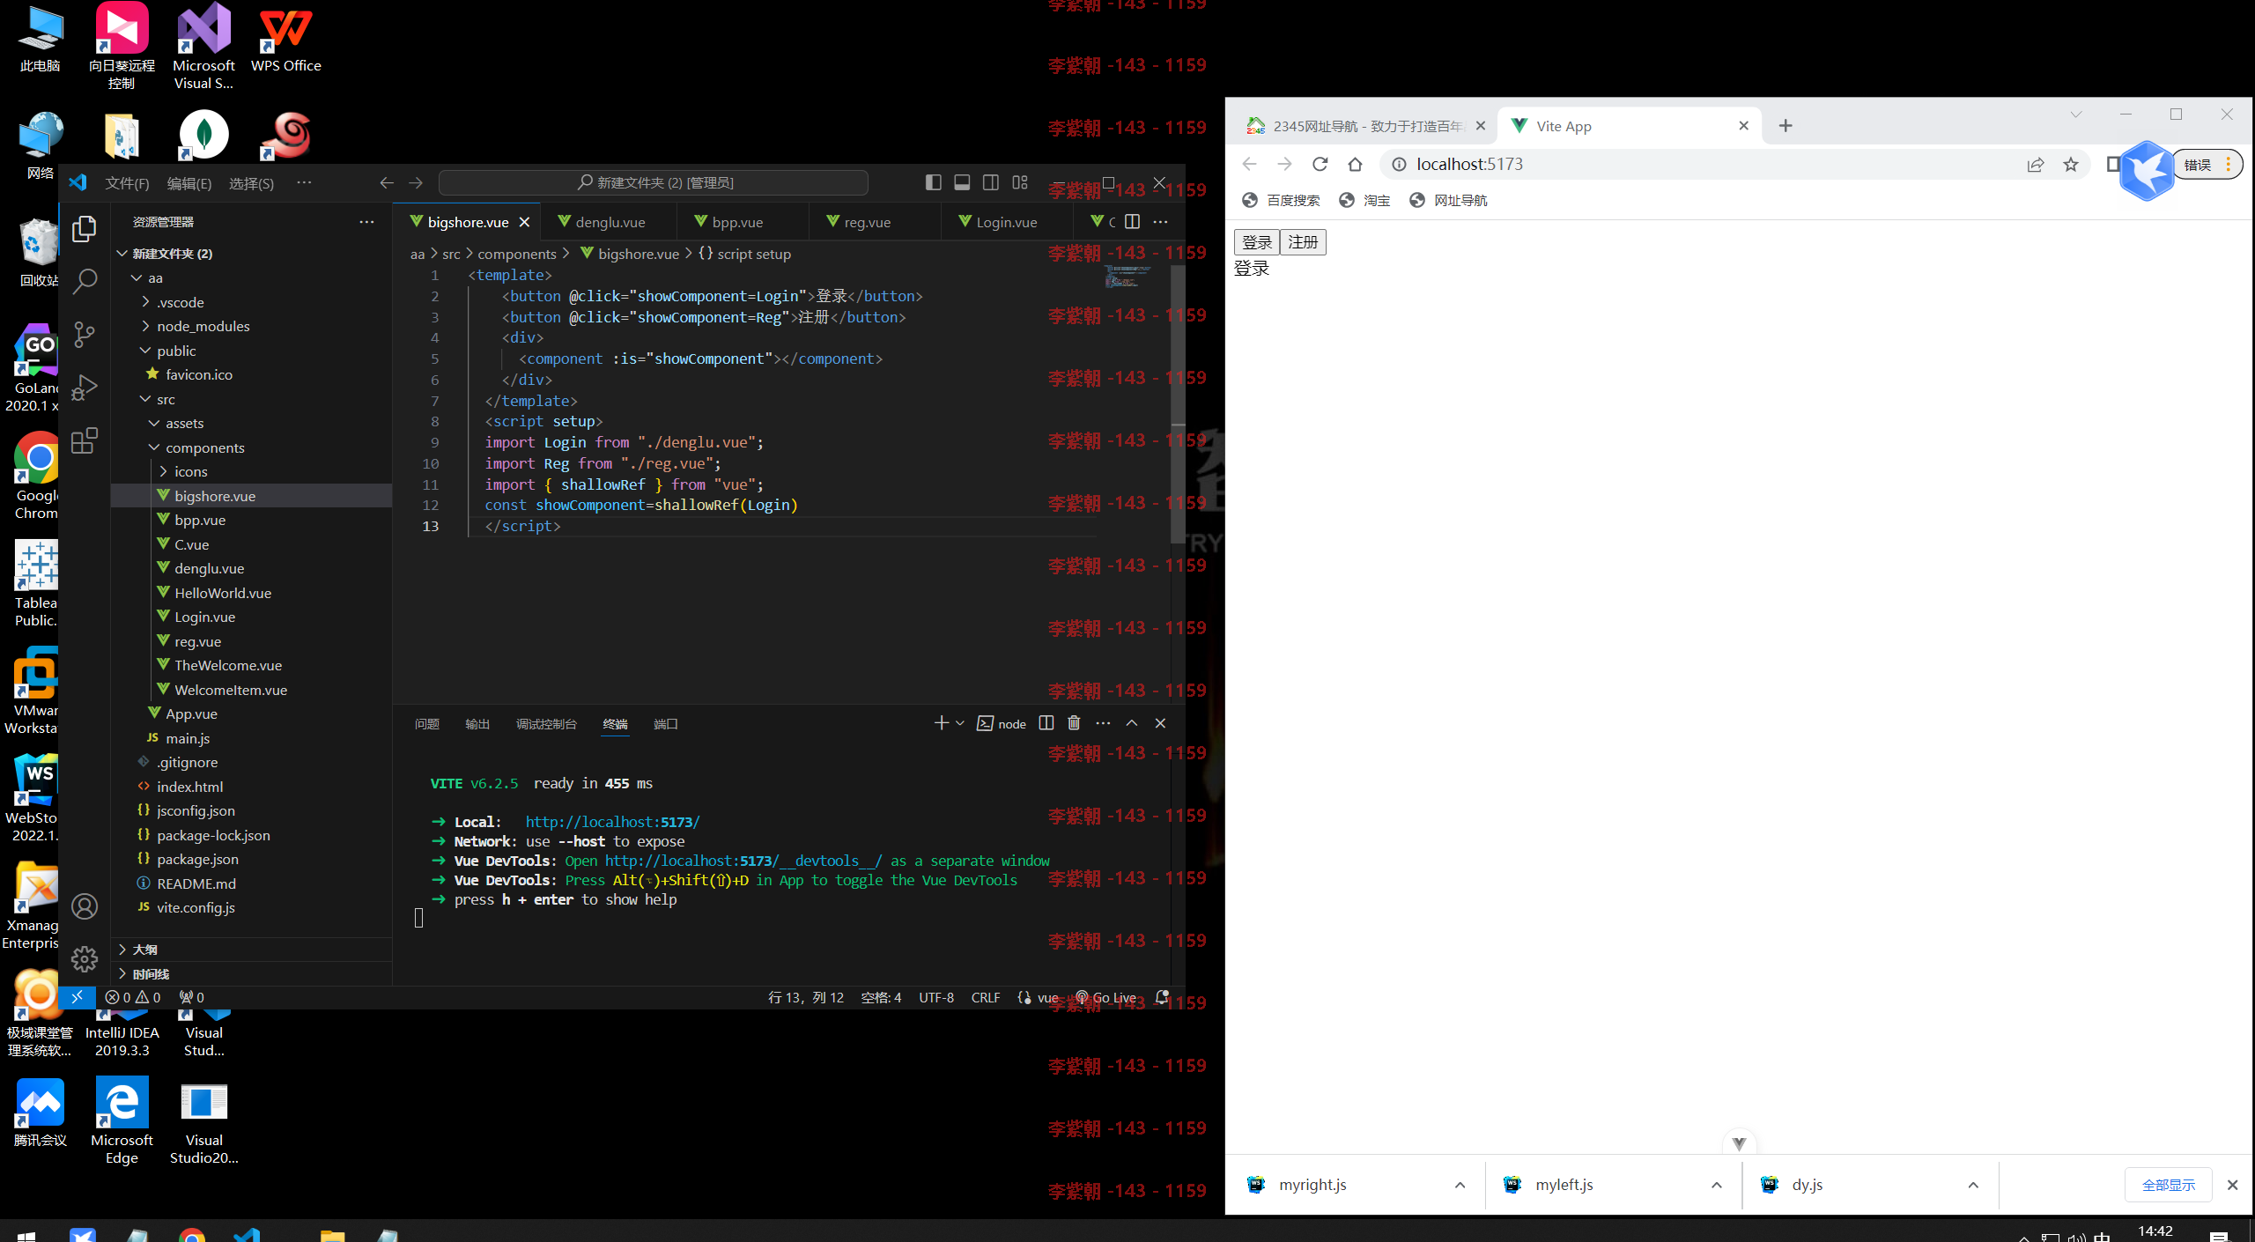Open the Extensions view
Screen dimensions: 2255x1242
pyautogui.click(x=84, y=440)
